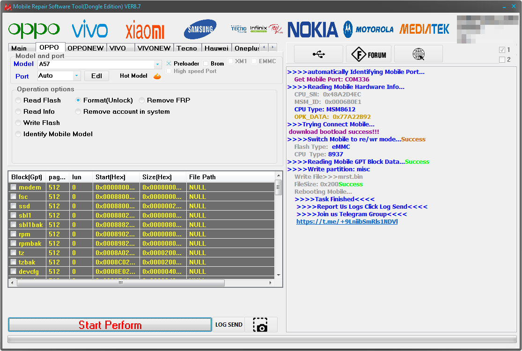Check the modem partition checkbox

pos(13,187)
